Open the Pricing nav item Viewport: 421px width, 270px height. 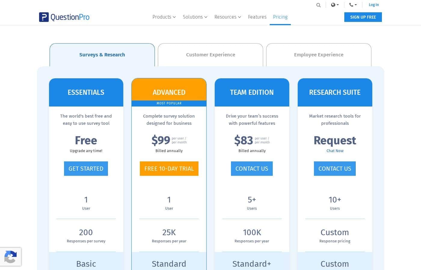(280, 17)
